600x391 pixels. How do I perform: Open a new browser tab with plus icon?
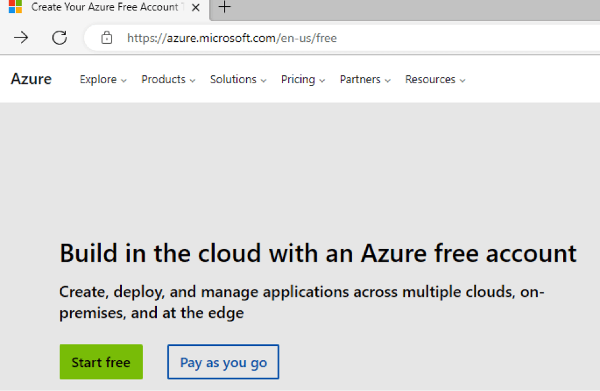[225, 7]
